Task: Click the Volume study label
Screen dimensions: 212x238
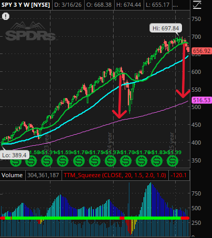Action: coord(12,175)
